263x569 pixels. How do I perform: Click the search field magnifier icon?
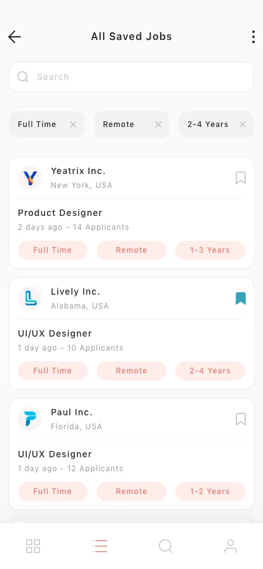point(23,77)
